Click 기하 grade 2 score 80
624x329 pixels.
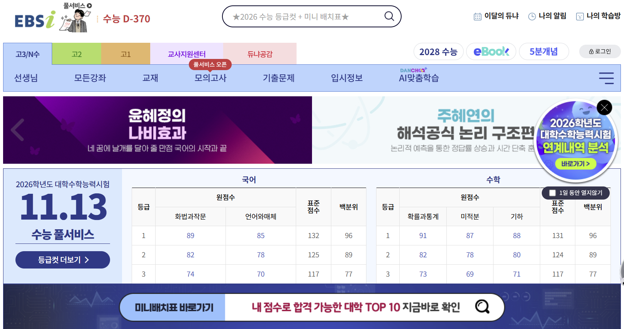click(517, 255)
